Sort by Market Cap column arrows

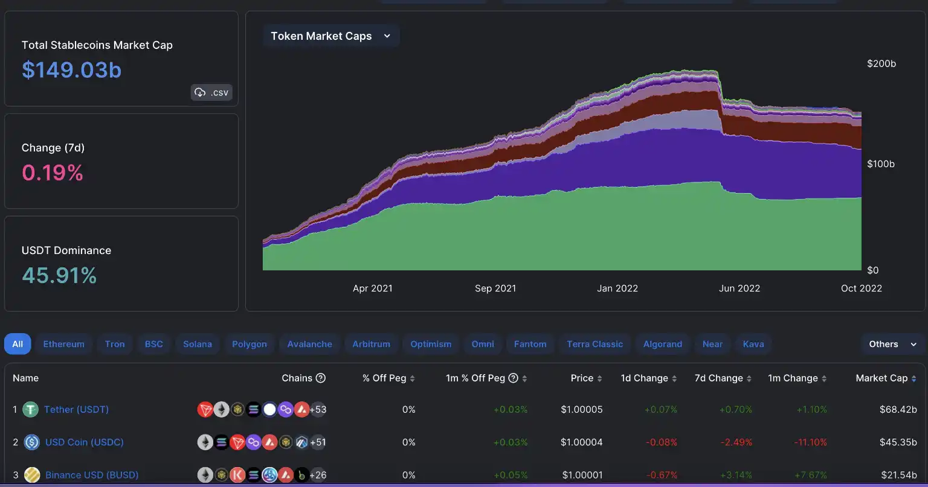pos(913,378)
